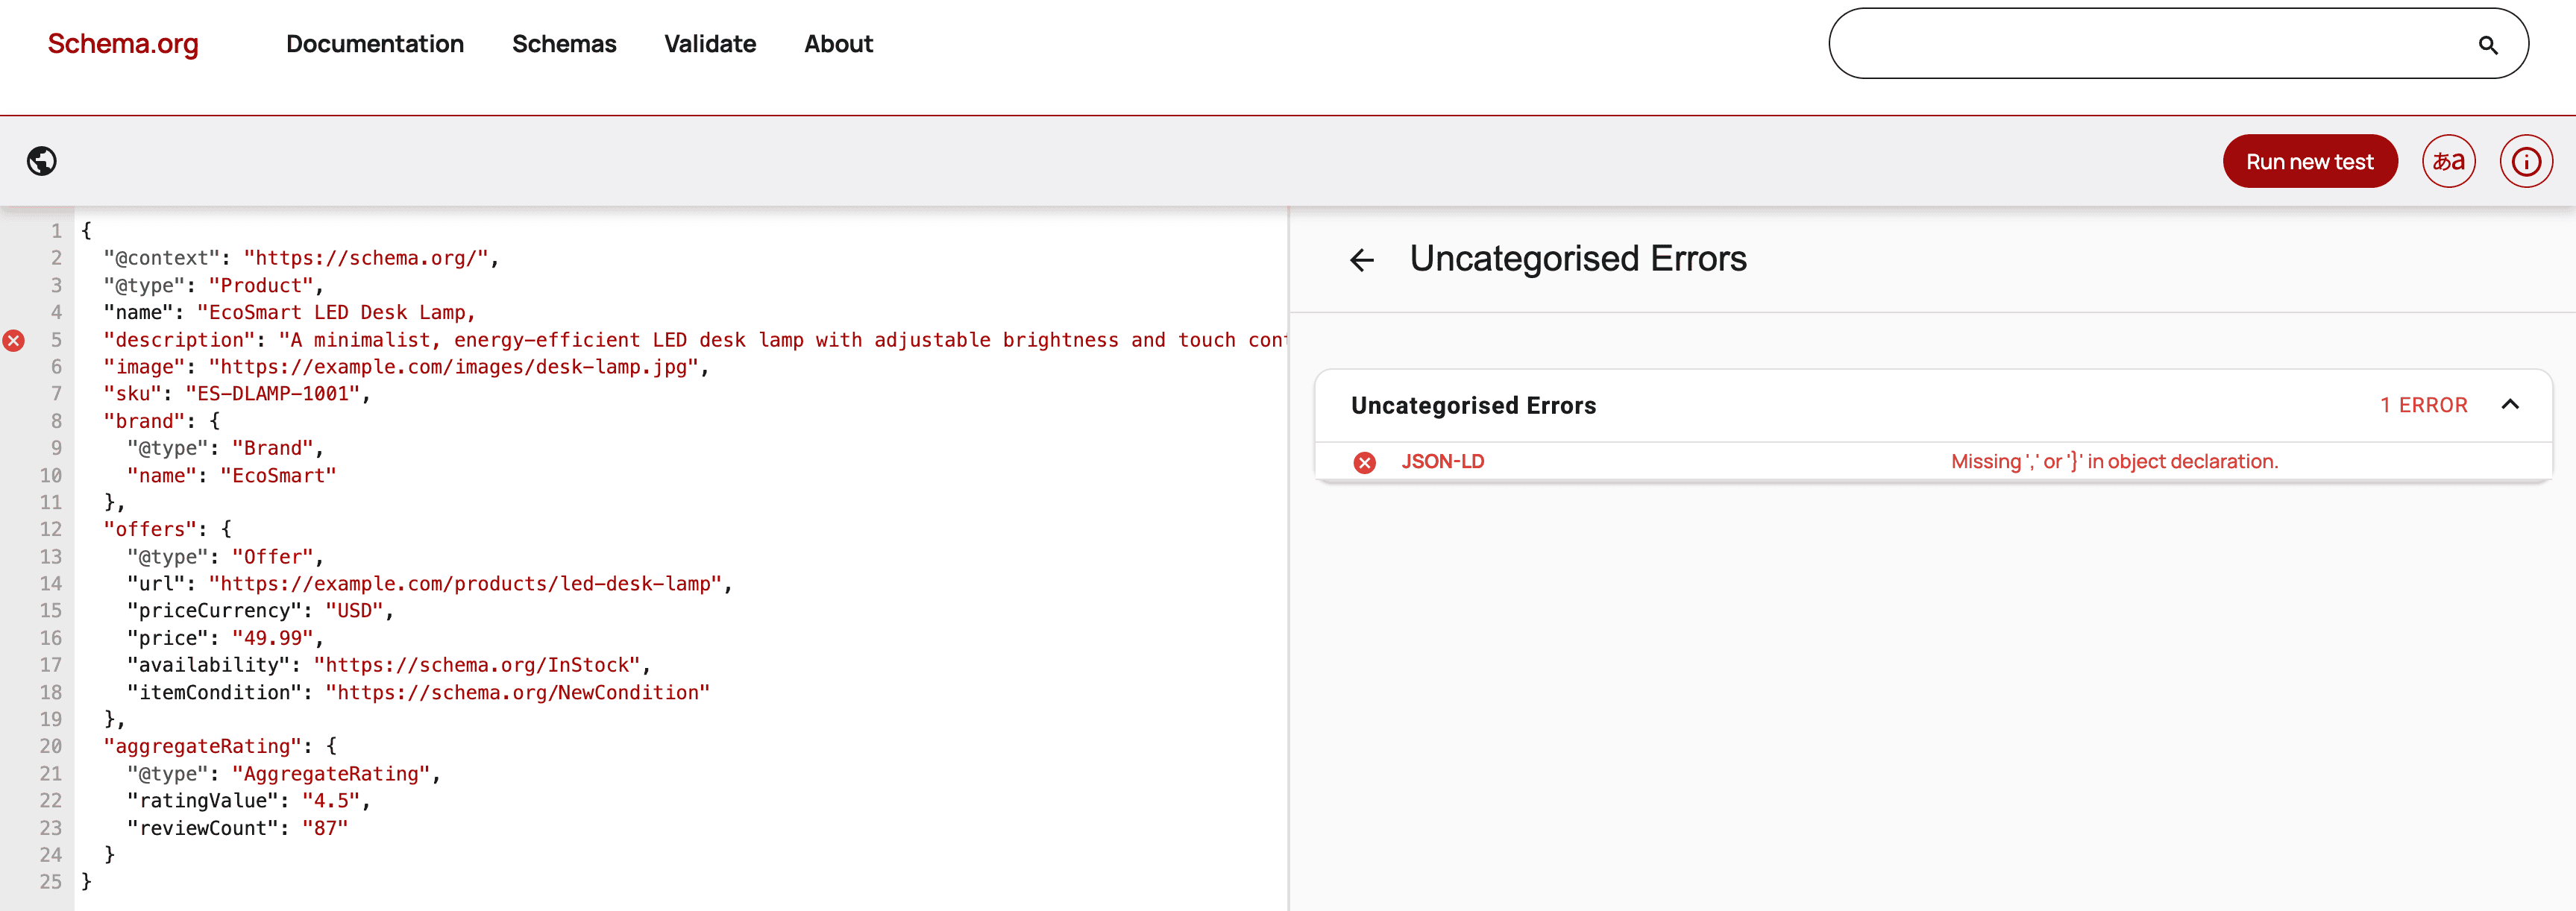
Task: Click the Uncategorised Errors page heading
Action: tap(1578, 259)
